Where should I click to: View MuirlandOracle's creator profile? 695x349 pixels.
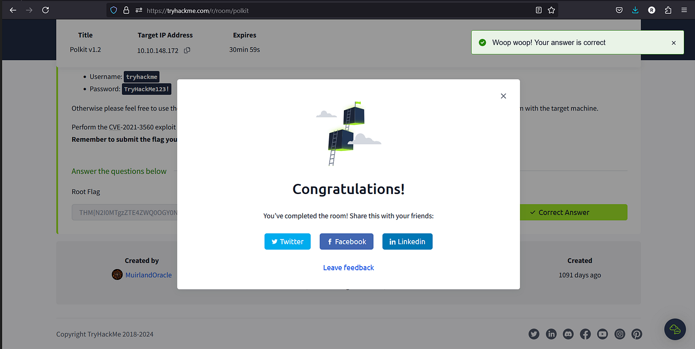148,275
